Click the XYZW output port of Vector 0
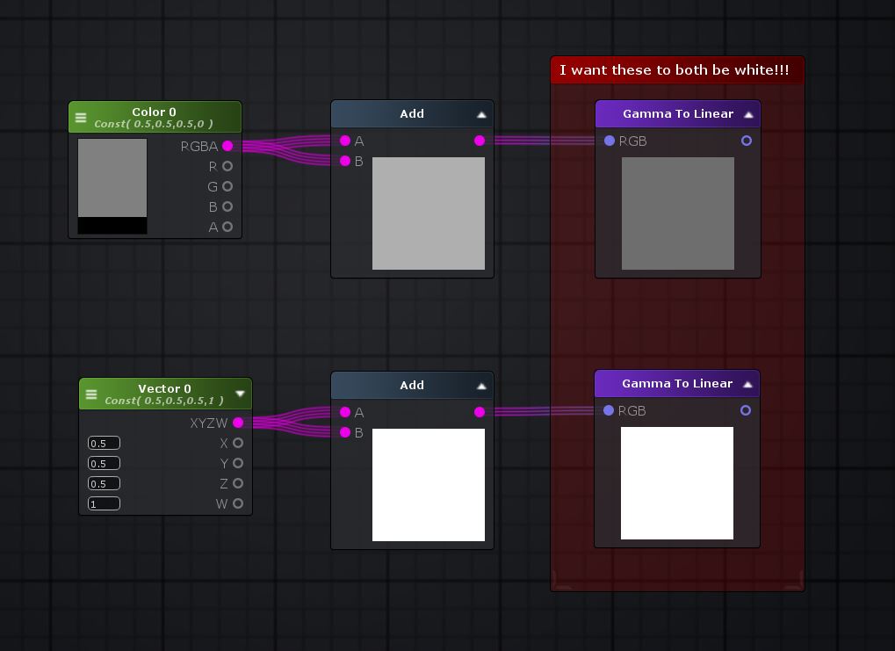The image size is (895, 651). (238, 423)
